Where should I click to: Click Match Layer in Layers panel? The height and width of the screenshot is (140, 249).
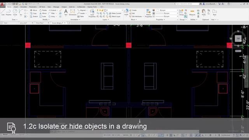pyautogui.click(x=115, y=16)
